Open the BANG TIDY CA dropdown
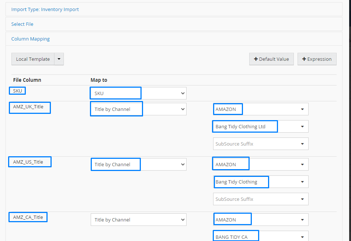351x241 pixels. coord(261,237)
